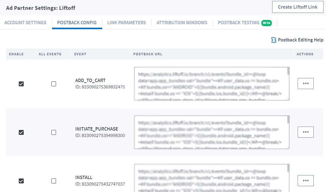Uncheck Enable for ADD_TO_CART event
Screen dimensions: 326x192
pyautogui.click(x=21, y=84)
